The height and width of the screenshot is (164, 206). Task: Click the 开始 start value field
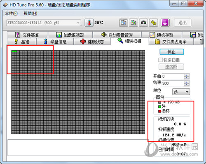(x=173, y=76)
